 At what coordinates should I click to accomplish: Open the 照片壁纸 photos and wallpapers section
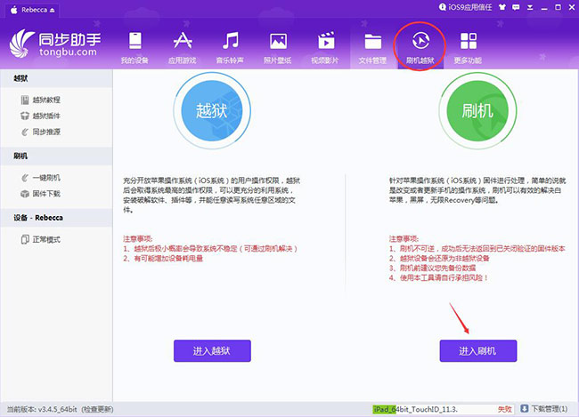click(278, 48)
